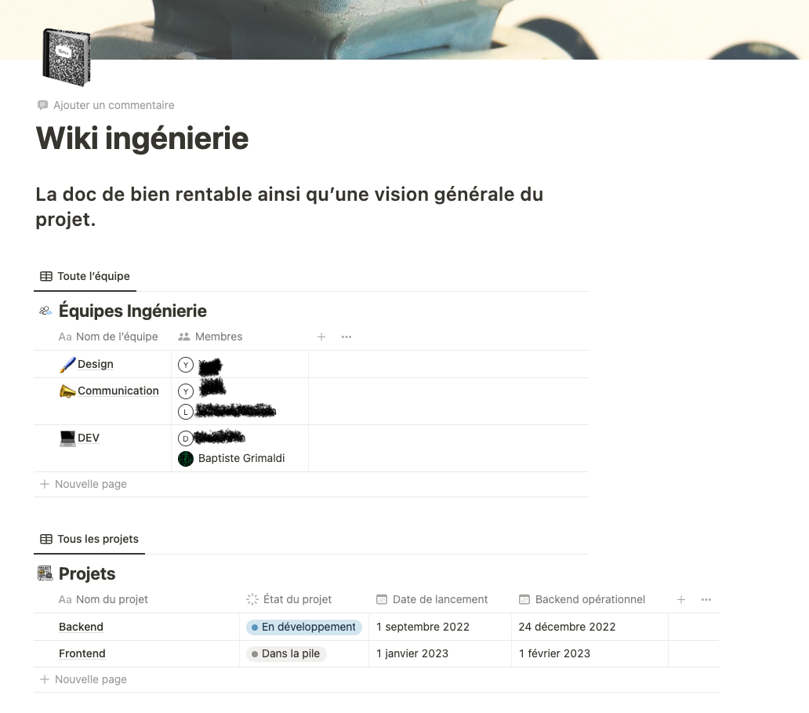This screenshot has width=809, height=713.
Task: Open the Backend project page
Action: click(x=81, y=627)
